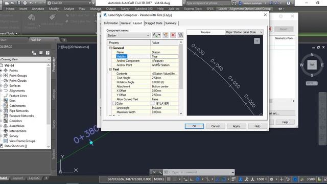The height and width of the screenshot is (184, 327).
Task: Click the TOP face of ViewCube
Action: [312, 65]
